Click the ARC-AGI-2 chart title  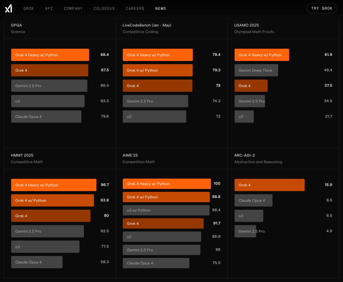245,155
